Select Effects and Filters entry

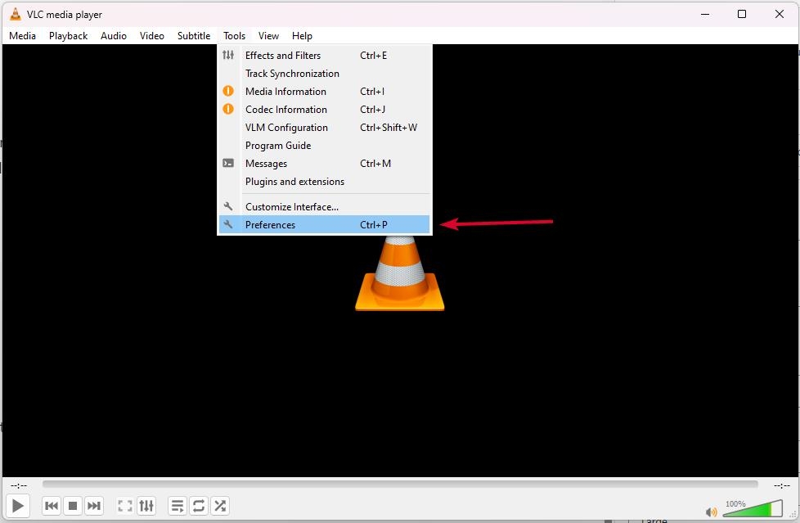click(x=325, y=55)
